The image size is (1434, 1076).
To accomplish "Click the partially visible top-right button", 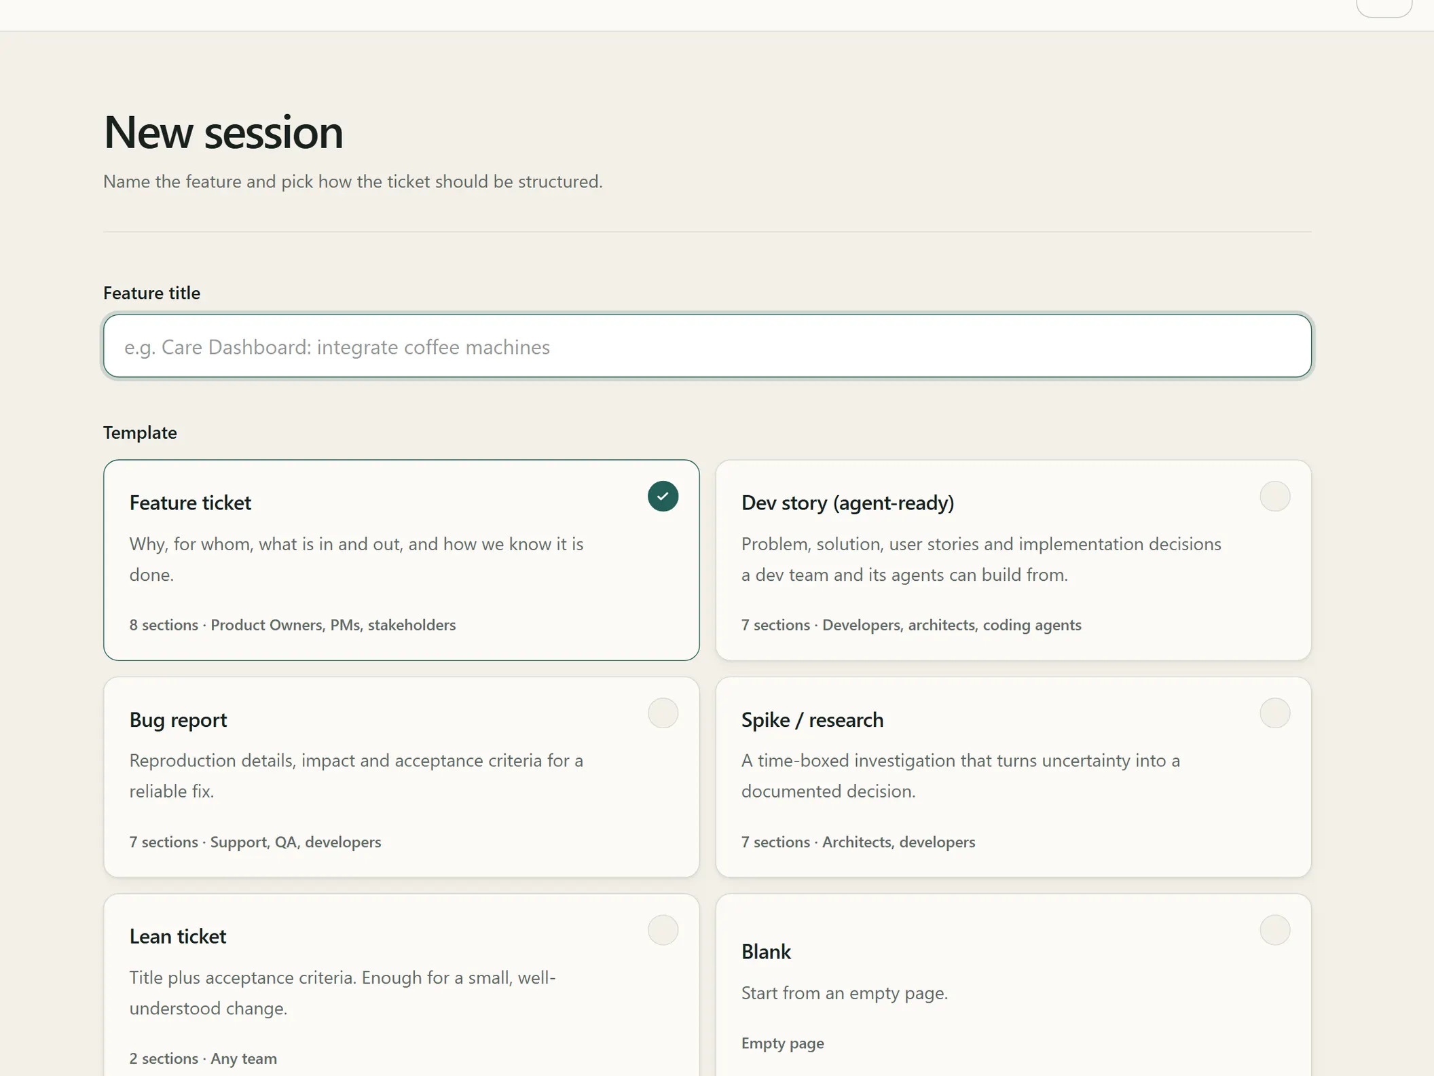I will point(1384,8).
